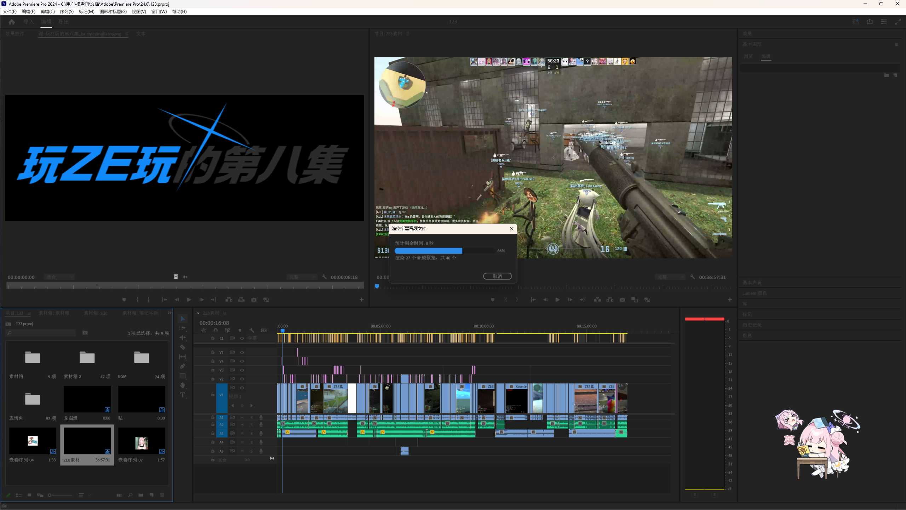Select the Razor tool
906x510 pixels.
point(183,347)
